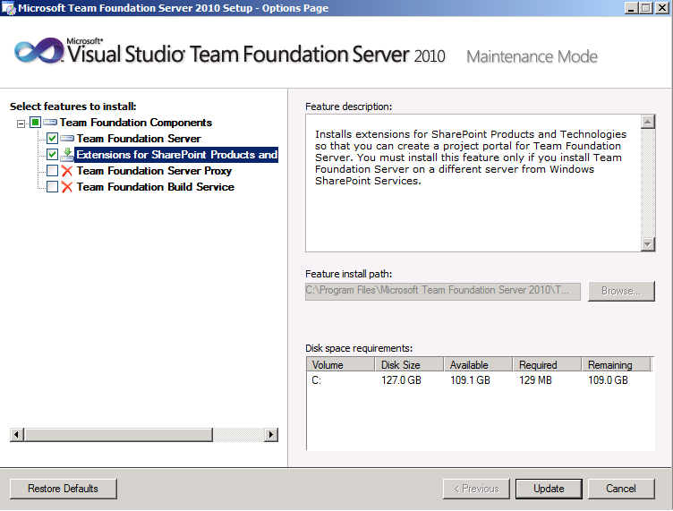Click the feature install path field

point(442,291)
